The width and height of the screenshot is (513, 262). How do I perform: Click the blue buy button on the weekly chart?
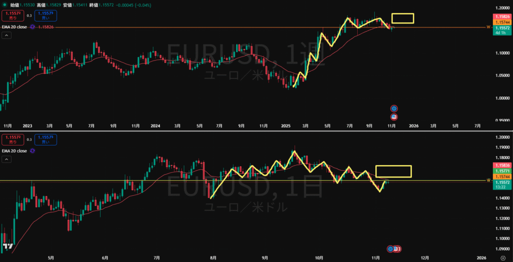pos(46,15)
